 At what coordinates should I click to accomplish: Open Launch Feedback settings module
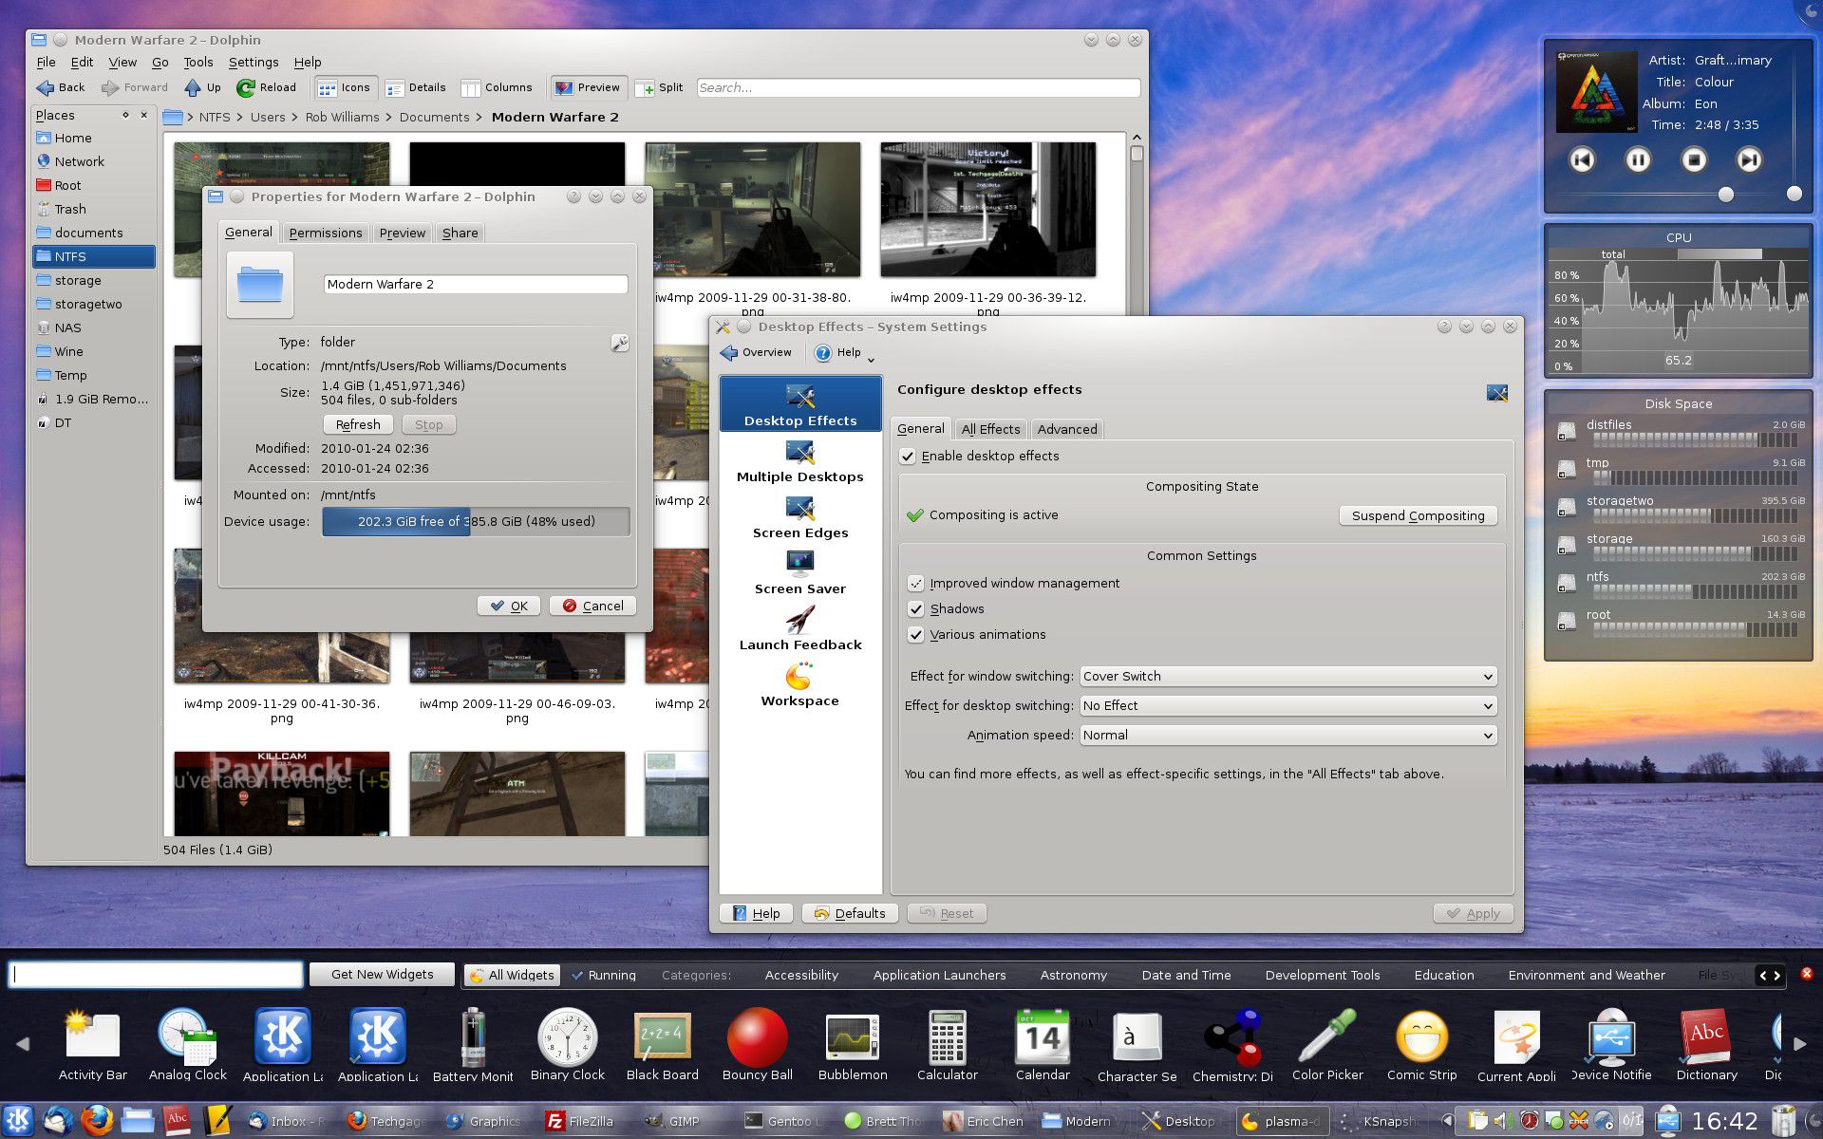click(x=800, y=630)
